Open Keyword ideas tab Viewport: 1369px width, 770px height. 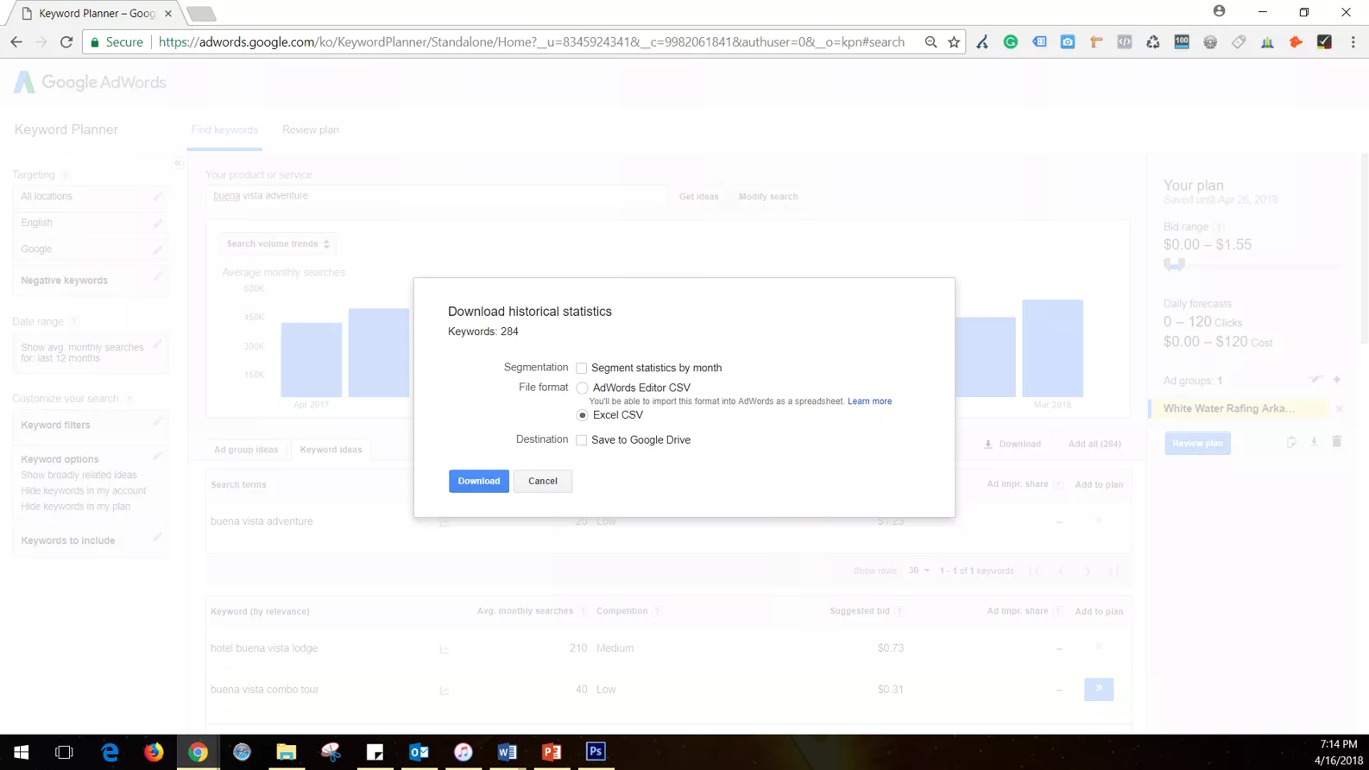tap(331, 450)
